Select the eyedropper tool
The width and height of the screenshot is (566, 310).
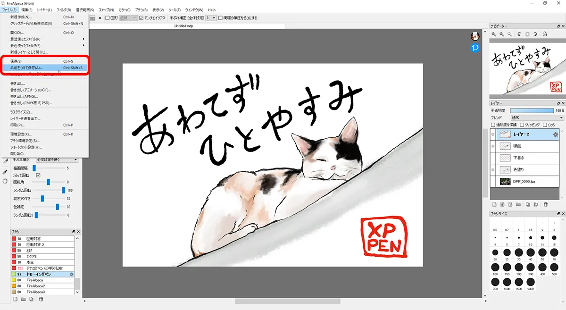click(5, 172)
